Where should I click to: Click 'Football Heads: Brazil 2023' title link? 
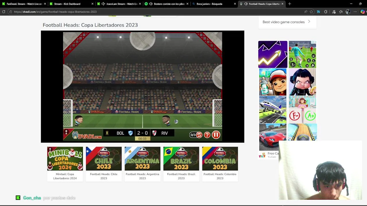pos(181,176)
